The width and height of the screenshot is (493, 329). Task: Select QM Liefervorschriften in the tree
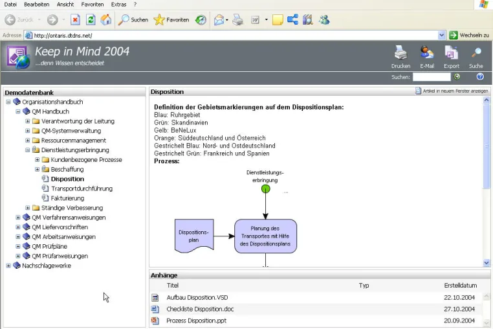point(60,227)
